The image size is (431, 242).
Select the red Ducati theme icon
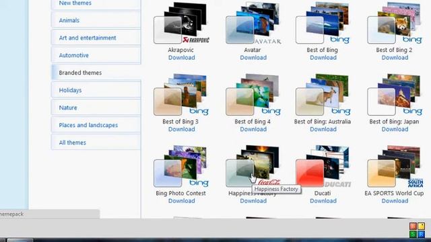pyautogui.click(x=323, y=166)
